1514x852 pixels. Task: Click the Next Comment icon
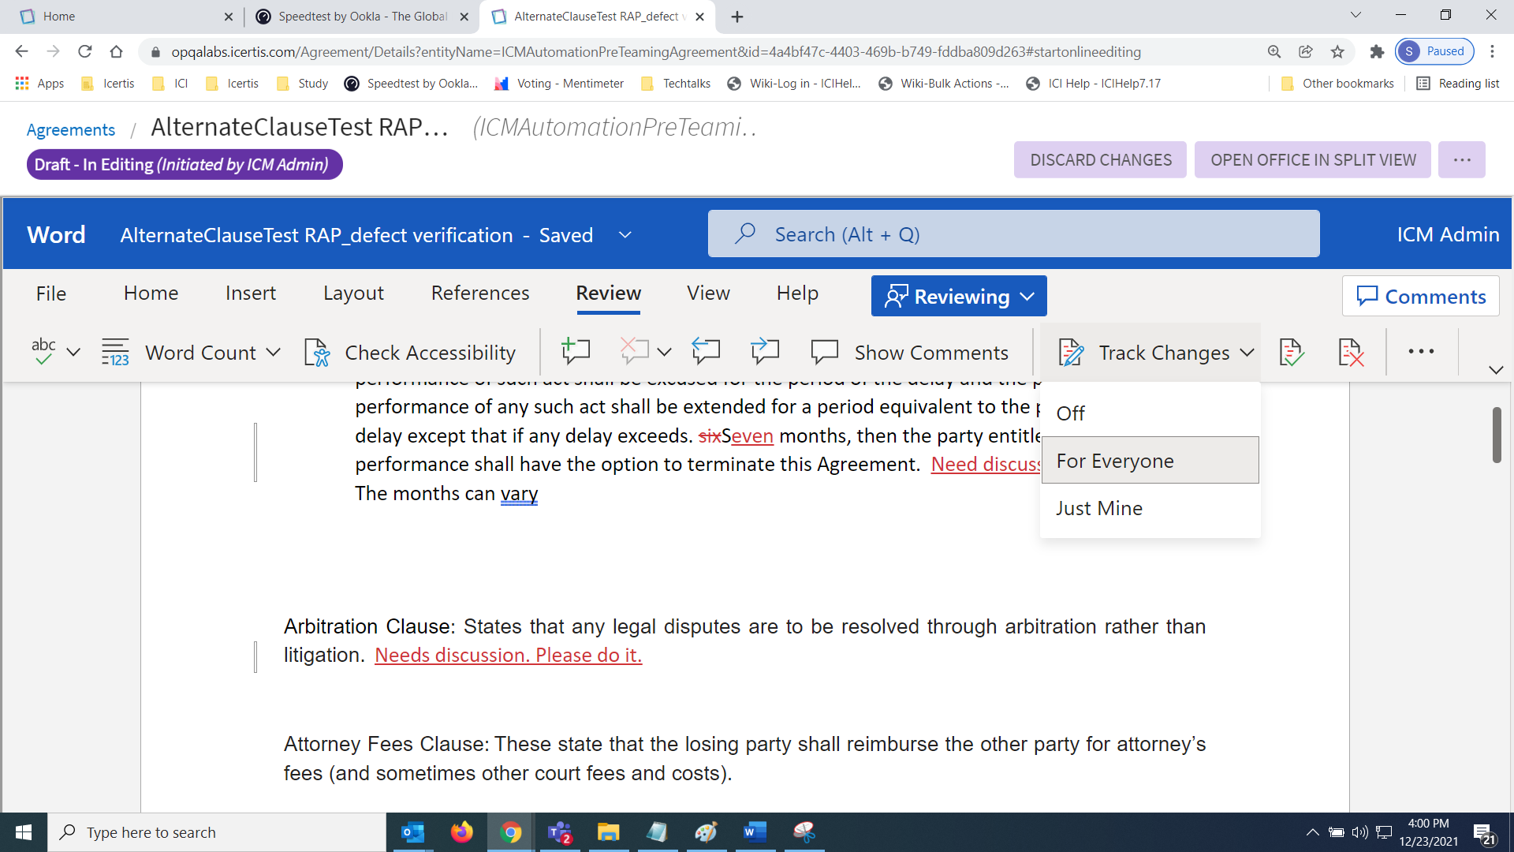765,352
